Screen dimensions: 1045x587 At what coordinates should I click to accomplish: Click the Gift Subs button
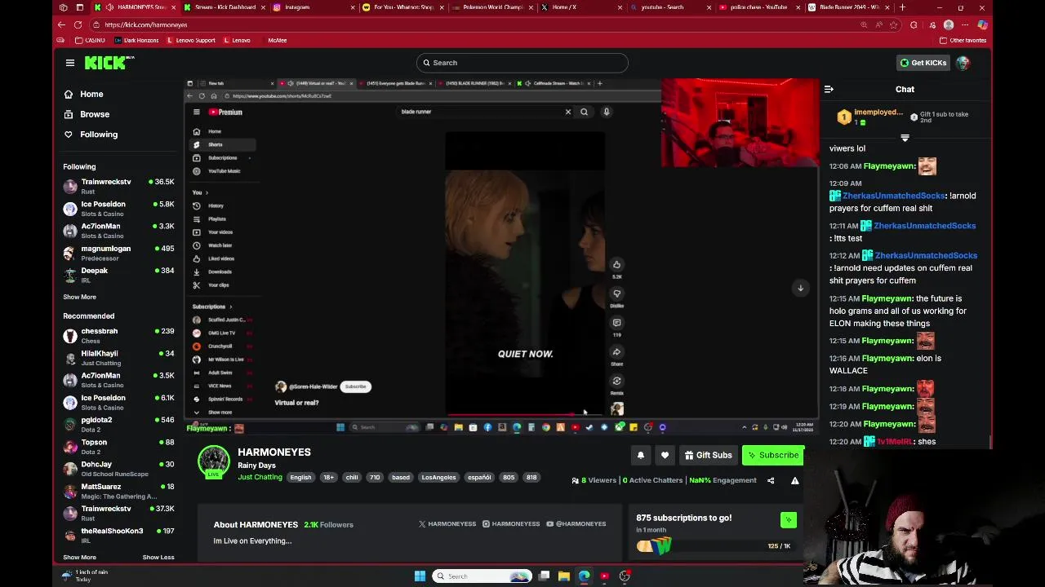(708, 456)
